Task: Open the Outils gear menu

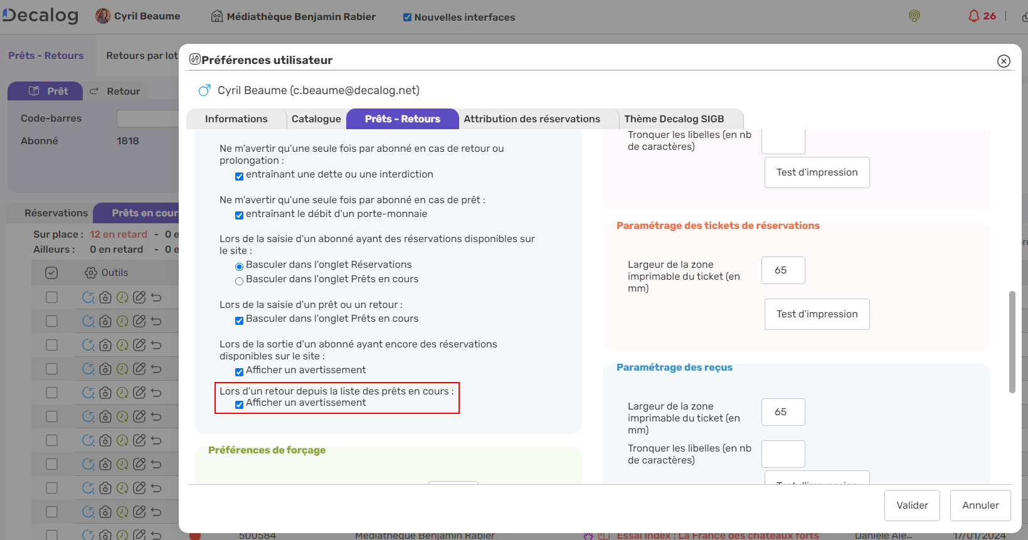Action: [91, 273]
